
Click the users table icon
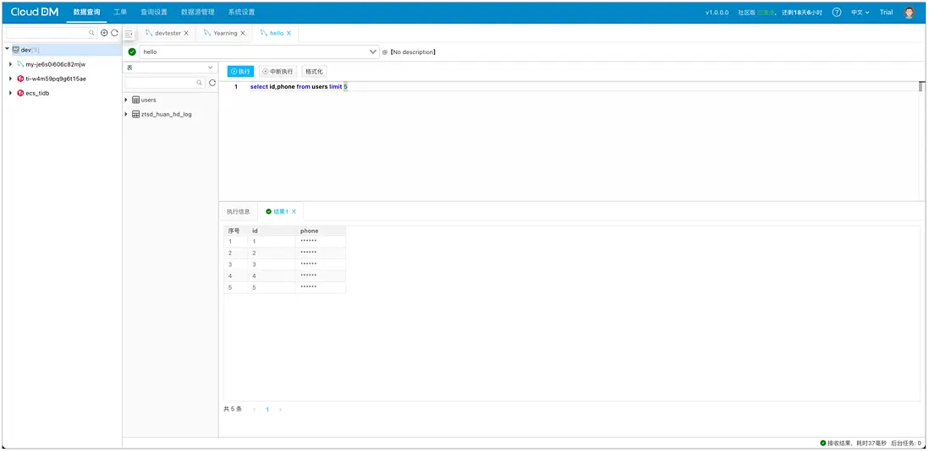(135, 100)
